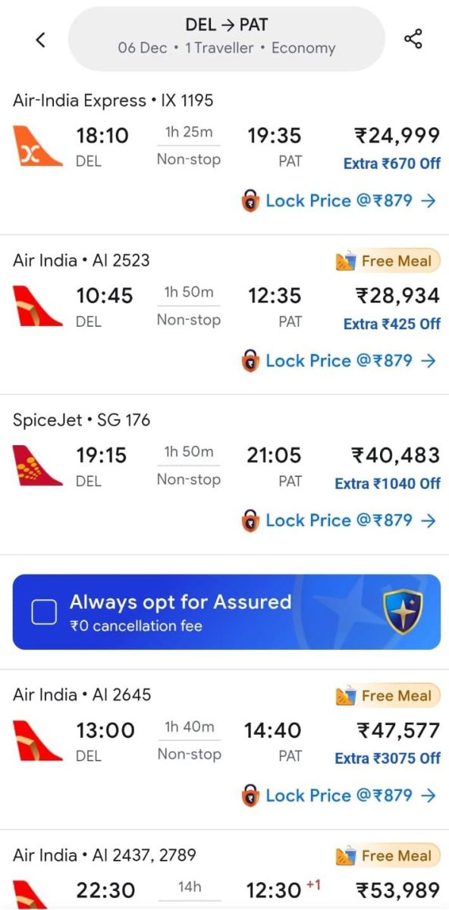
Task: Select the Extra ₹3075 Off link on AI 2645
Action: 389,759
